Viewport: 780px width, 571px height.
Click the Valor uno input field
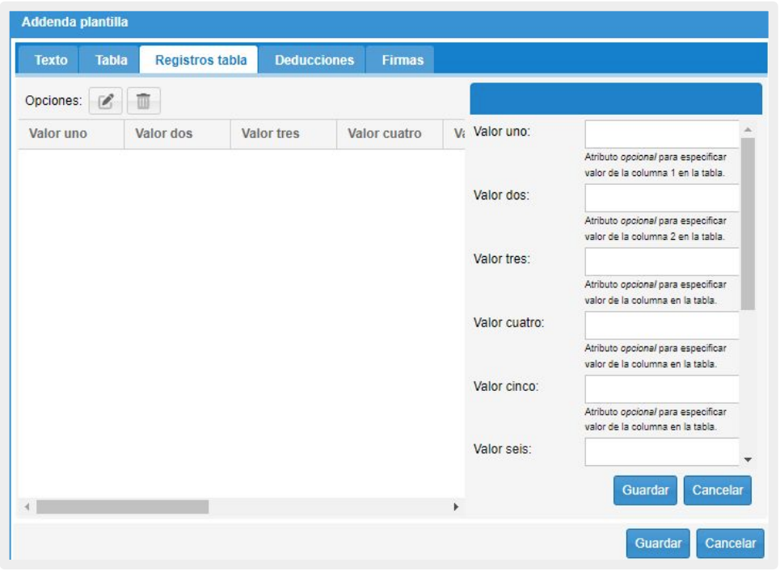point(661,134)
